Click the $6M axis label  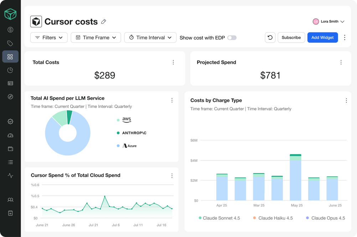(x=194, y=140)
